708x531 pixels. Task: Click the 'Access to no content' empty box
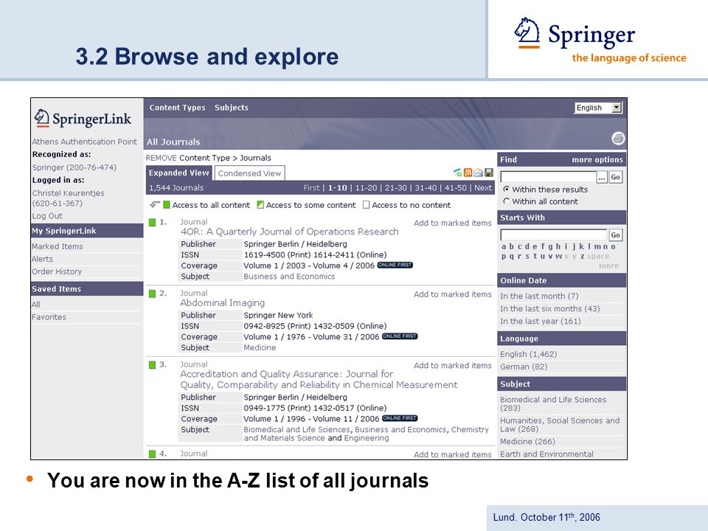click(367, 205)
